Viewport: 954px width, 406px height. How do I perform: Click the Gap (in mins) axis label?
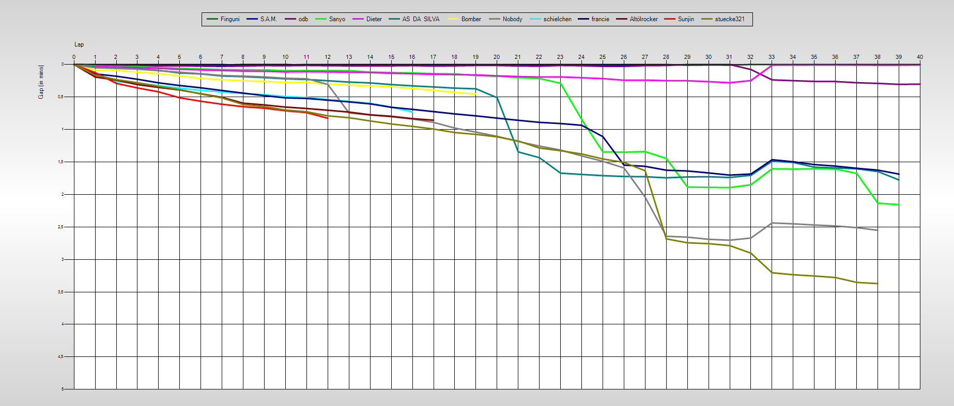point(41,82)
